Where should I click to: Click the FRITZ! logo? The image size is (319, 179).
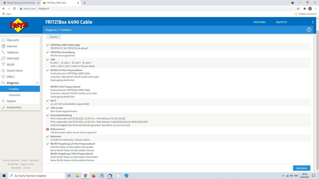19,25
